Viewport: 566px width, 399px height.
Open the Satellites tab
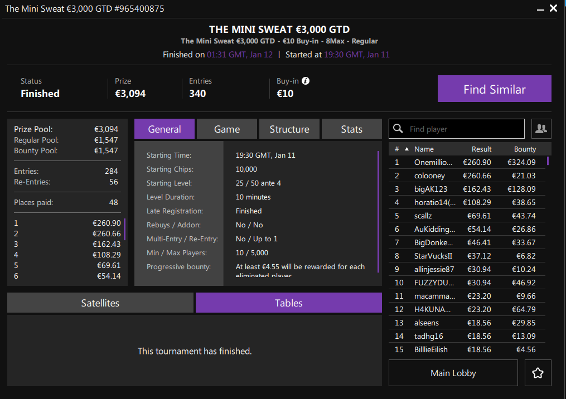[x=100, y=303]
